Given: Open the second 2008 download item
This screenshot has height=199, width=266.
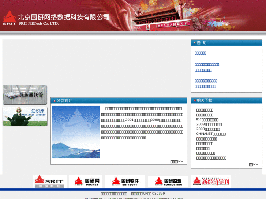Looking at the screenshot, I should [x=208, y=129].
